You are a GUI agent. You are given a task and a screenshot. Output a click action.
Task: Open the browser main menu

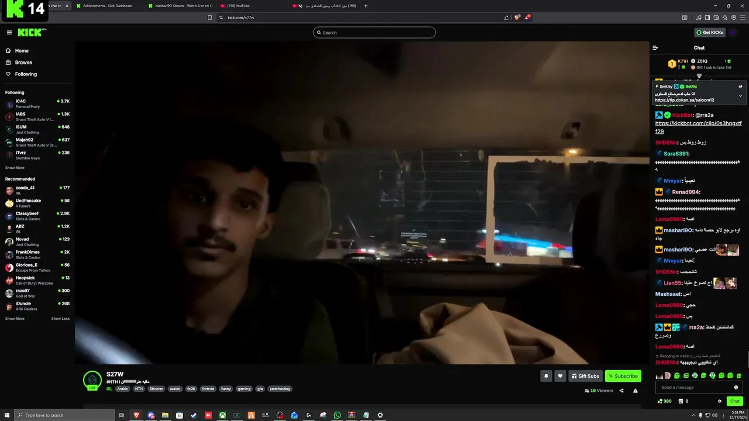click(x=743, y=18)
